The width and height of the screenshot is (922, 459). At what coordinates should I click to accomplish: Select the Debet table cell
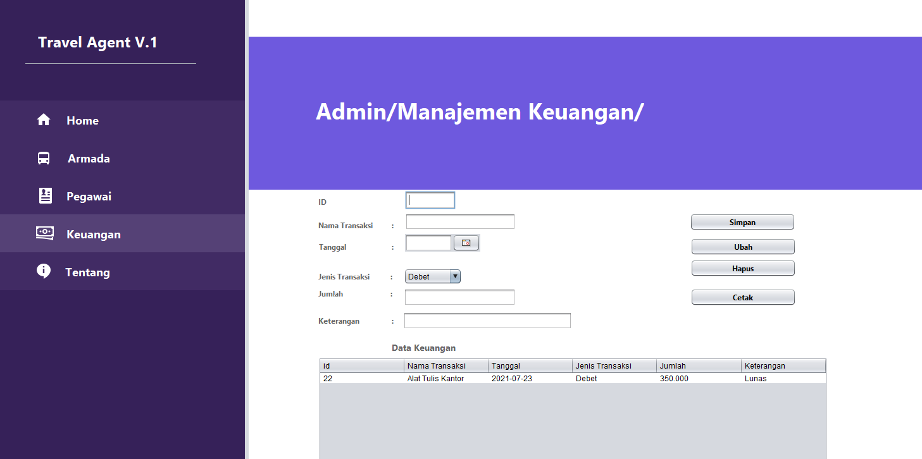click(x=614, y=378)
